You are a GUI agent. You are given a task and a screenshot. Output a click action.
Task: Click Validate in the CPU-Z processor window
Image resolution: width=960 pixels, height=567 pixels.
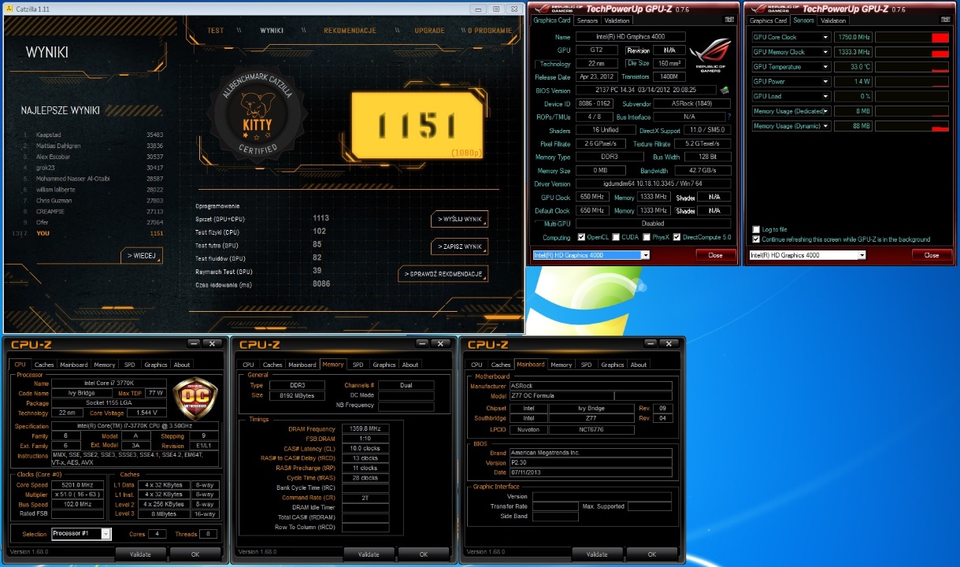pyautogui.click(x=139, y=554)
